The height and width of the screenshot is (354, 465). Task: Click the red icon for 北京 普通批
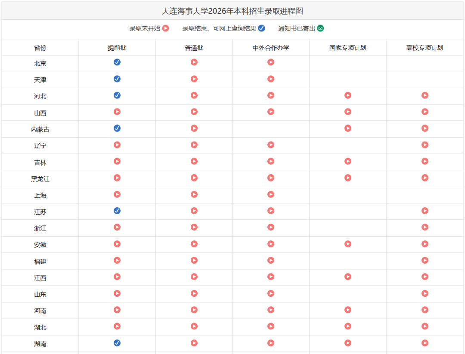click(194, 62)
